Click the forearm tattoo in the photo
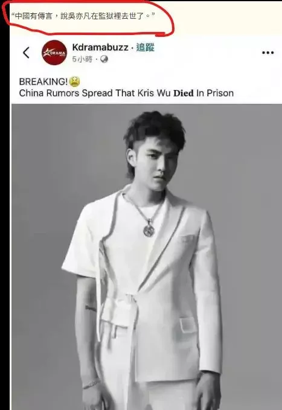The image size is (282, 410). [91, 309]
